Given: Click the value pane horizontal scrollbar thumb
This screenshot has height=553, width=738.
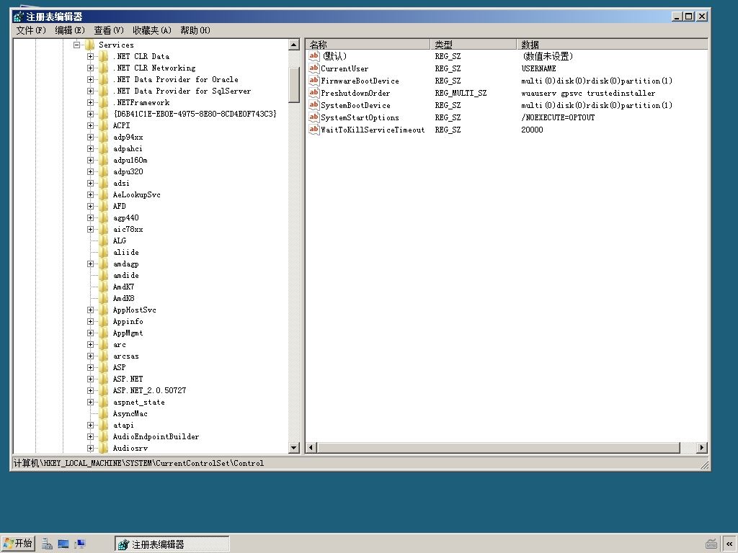Looking at the screenshot, I should 499,448.
